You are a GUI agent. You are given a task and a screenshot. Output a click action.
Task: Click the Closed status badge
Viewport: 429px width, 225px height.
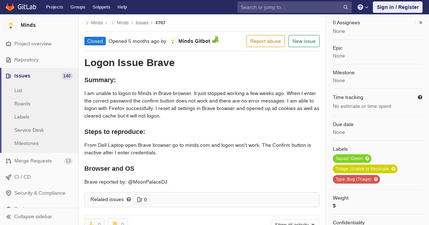coord(95,41)
